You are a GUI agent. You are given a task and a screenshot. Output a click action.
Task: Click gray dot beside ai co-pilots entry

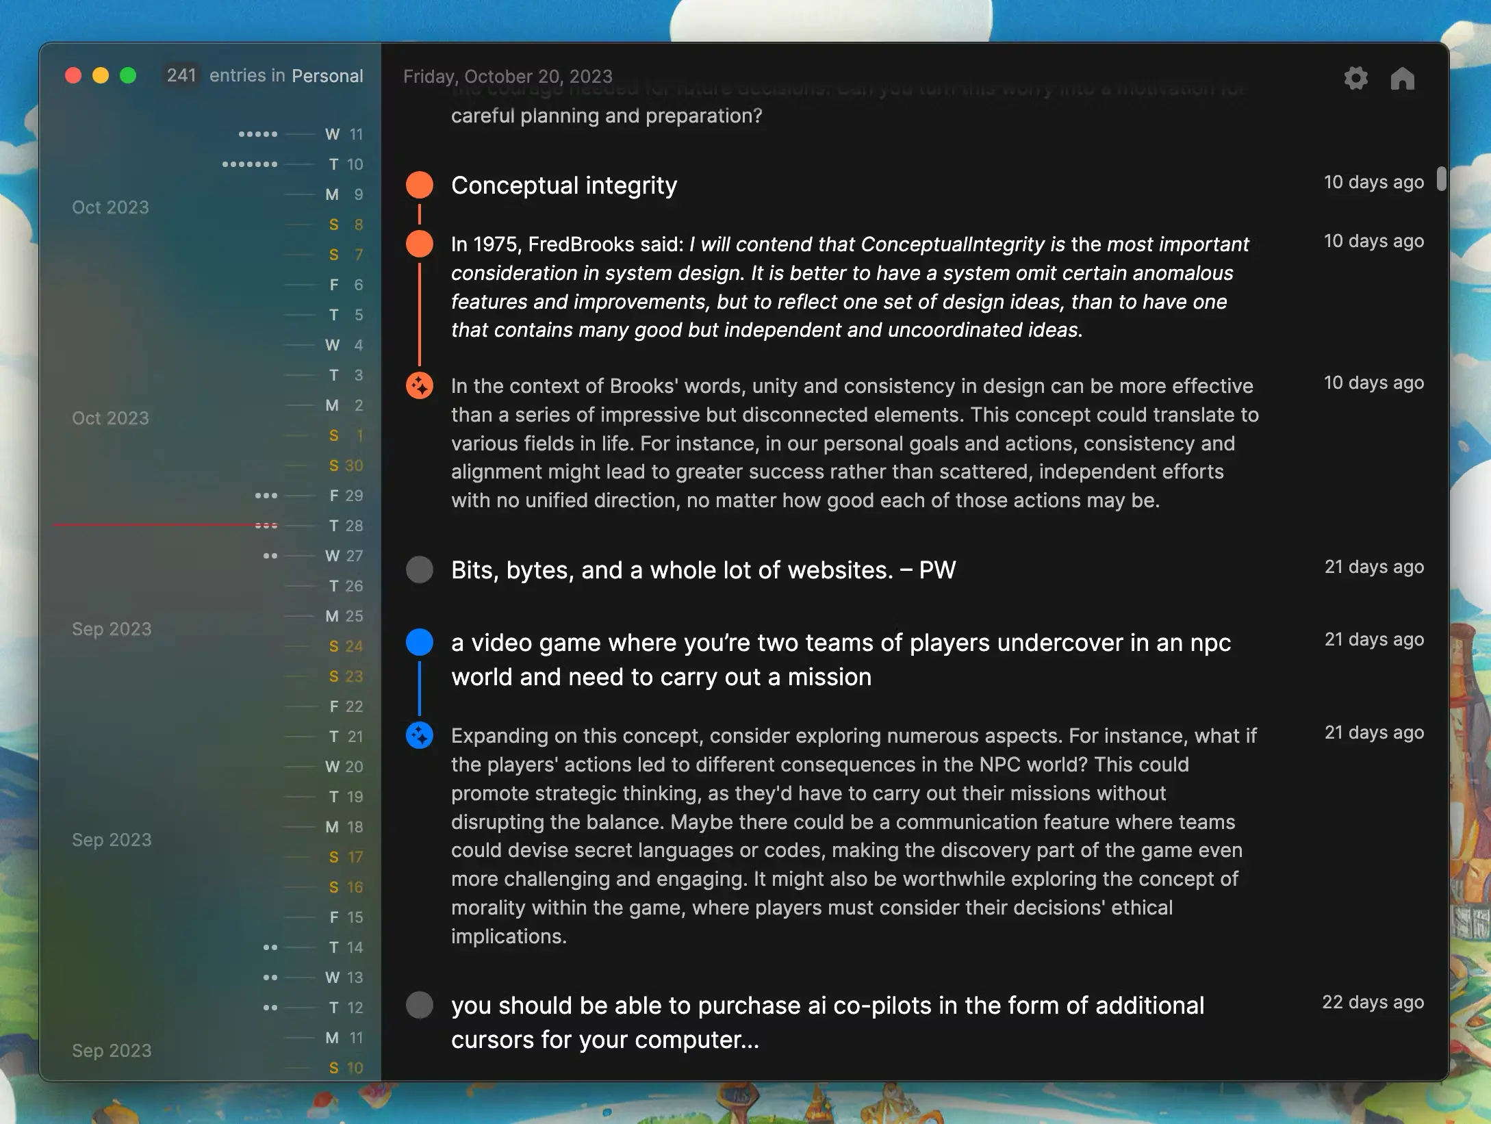pos(420,1005)
